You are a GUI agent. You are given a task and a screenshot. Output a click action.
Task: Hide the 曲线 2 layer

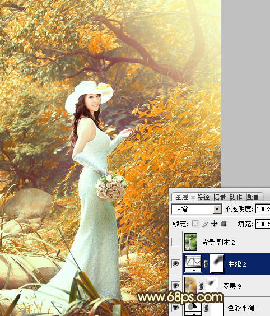tap(175, 263)
